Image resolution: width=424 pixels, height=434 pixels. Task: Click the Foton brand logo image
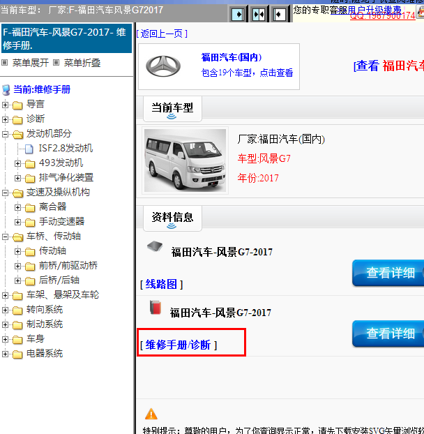(x=163, y=66)
